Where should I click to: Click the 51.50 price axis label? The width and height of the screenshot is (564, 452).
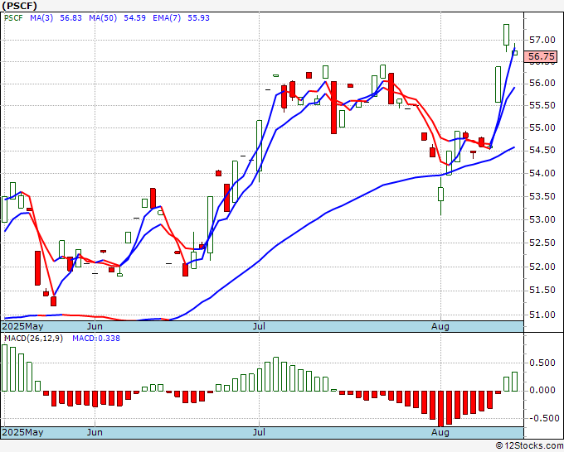[542, 290]
